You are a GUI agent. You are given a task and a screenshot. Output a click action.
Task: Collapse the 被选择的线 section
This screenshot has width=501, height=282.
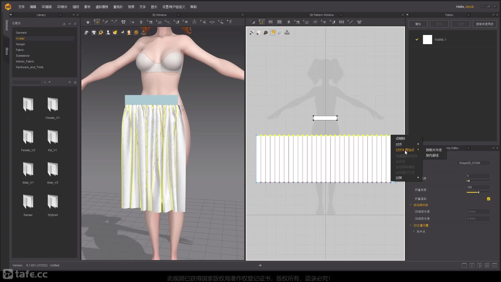[x=411, y=205]
